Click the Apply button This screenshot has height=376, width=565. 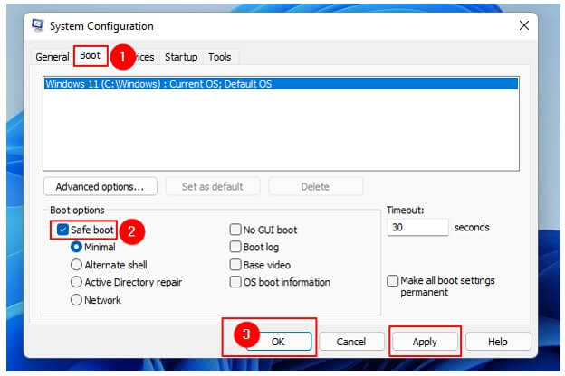[425, 342]
